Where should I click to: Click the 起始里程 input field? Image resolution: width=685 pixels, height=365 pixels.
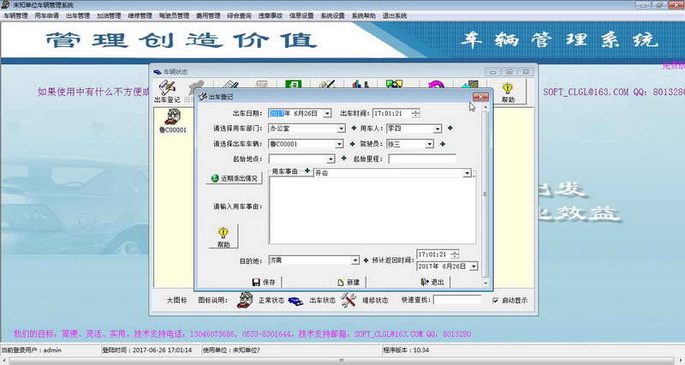click(422, 159)
